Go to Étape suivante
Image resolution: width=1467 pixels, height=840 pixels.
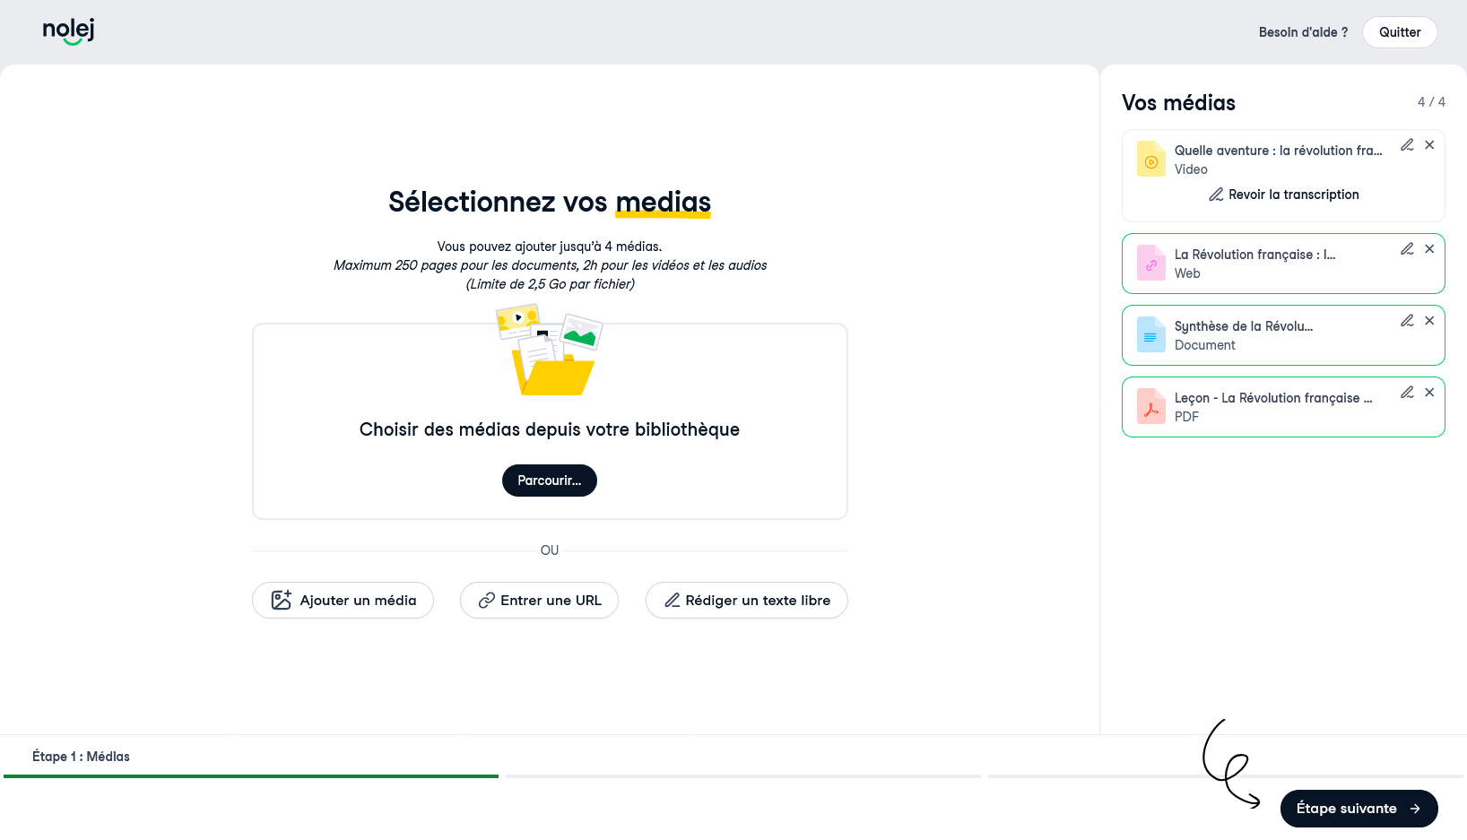coord(1359,809)
